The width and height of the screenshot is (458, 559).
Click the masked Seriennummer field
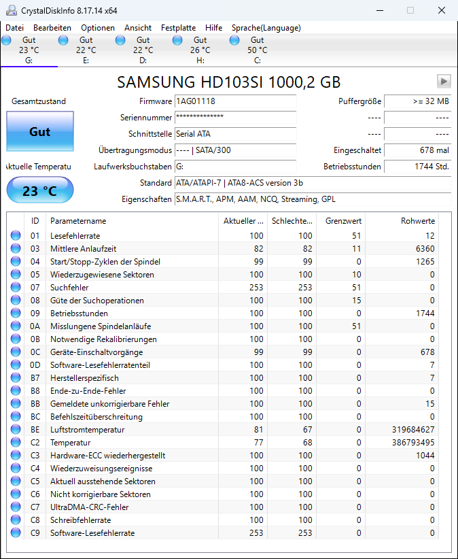click(x=235, y=118)
